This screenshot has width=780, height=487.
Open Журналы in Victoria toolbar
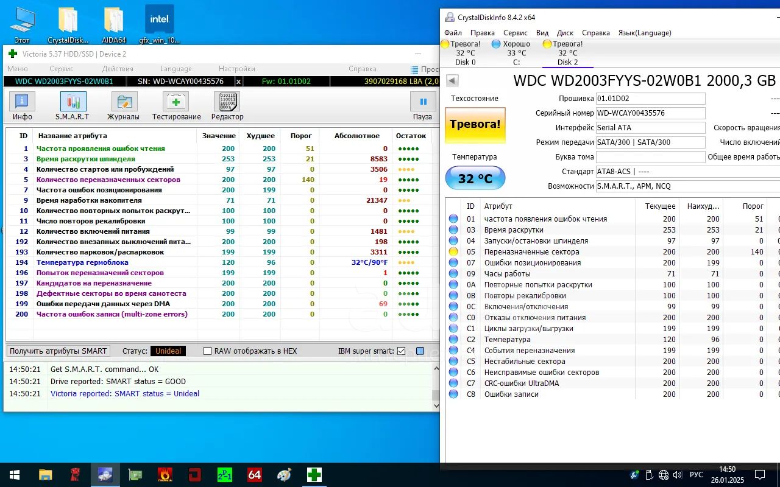123,106
